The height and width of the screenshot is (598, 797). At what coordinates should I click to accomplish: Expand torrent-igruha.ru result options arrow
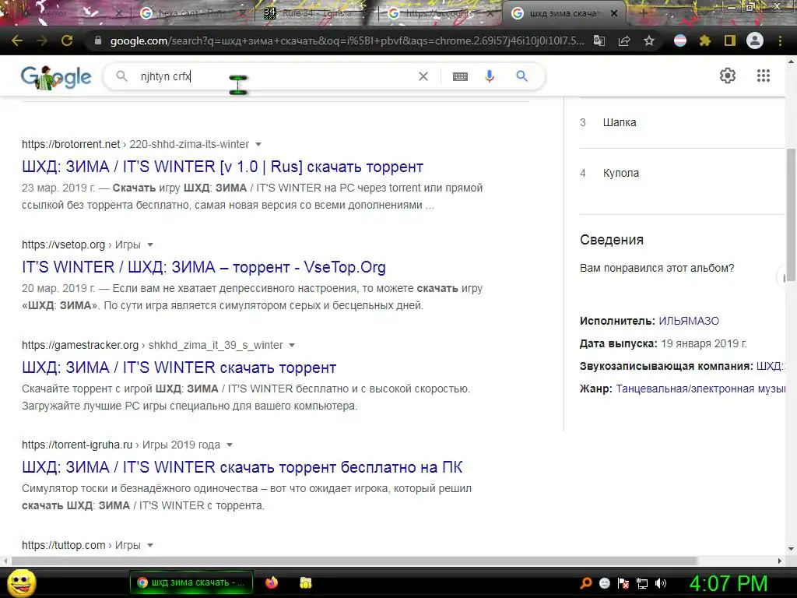[x=230, y=445]
